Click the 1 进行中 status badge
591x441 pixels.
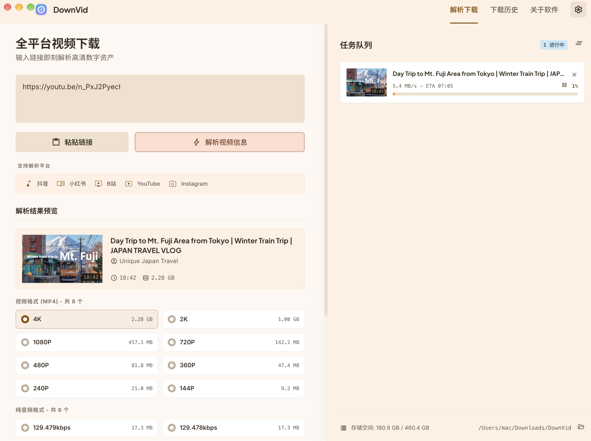click(554, 45)
